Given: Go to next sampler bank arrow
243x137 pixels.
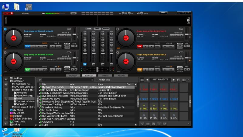Looking at the screenshot, I should point(173,80).
